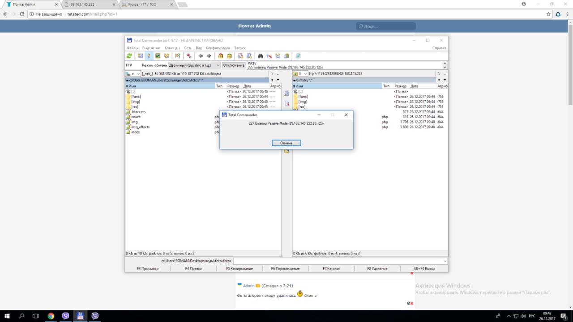Click the bookmark star in address bar

click(x=548, y=14)
